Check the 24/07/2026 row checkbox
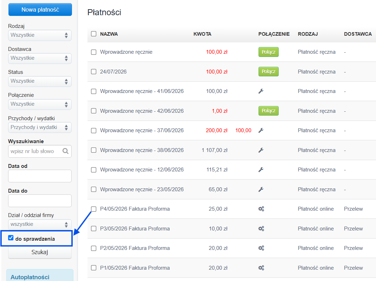Viewport: 376px width, 281px height. point(94,72)
